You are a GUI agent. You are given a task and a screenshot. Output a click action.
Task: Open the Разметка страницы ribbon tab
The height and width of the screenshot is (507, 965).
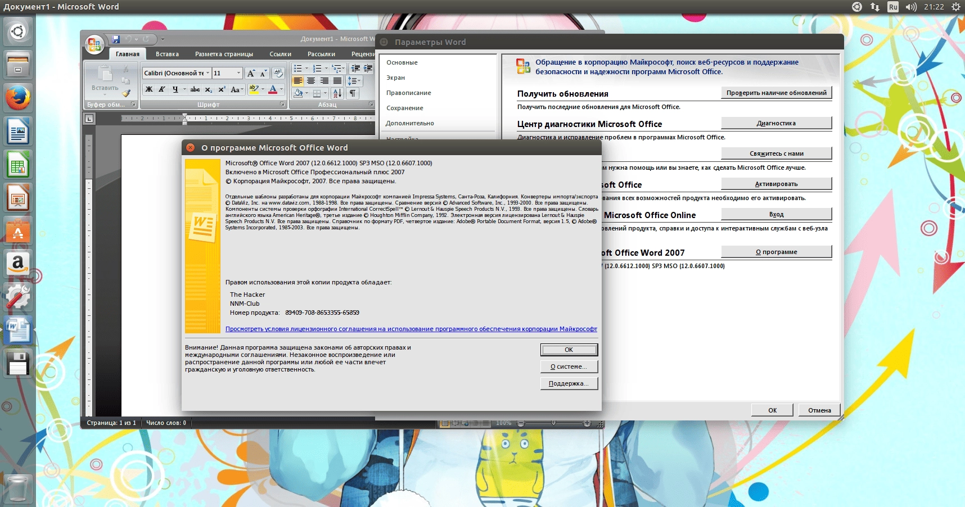(224, 54)
